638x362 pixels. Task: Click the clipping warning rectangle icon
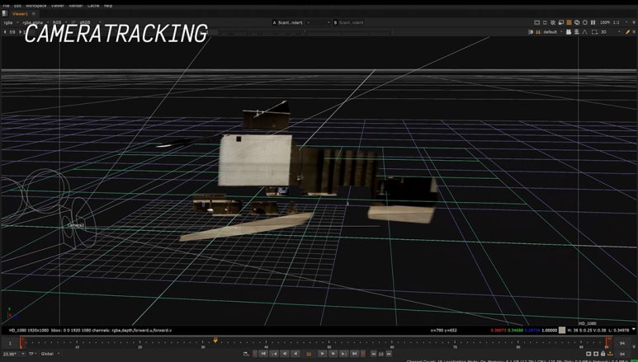point(537,22)
